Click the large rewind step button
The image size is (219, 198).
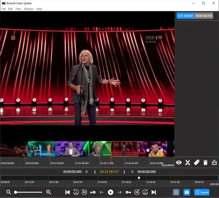click(76, 192)
